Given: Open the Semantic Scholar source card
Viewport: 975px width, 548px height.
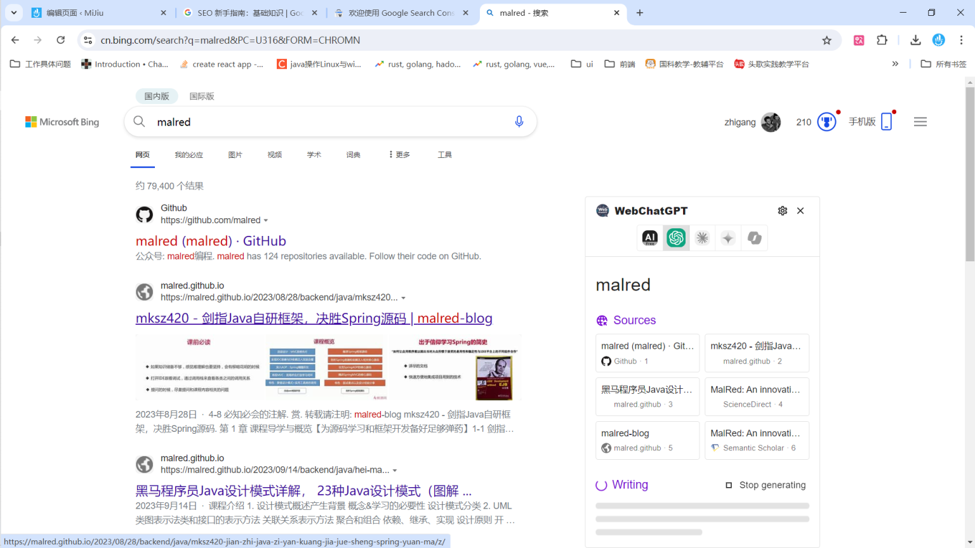Looking at the screenshot, I should point(757,440).
